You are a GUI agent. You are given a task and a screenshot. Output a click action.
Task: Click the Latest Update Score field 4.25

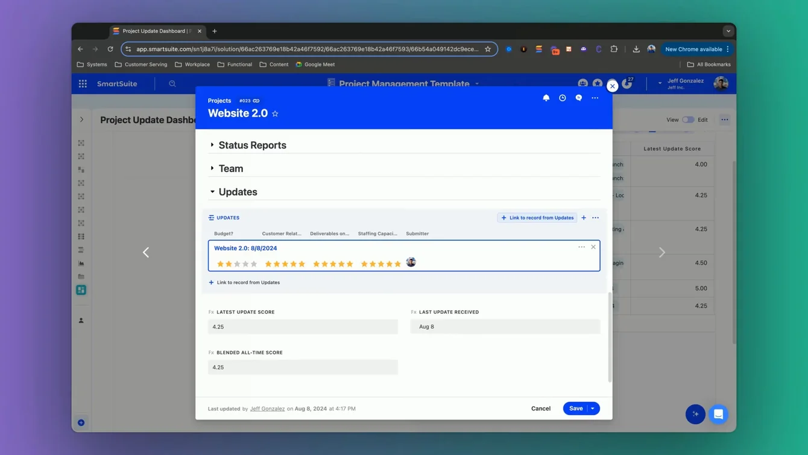(303, 326)
